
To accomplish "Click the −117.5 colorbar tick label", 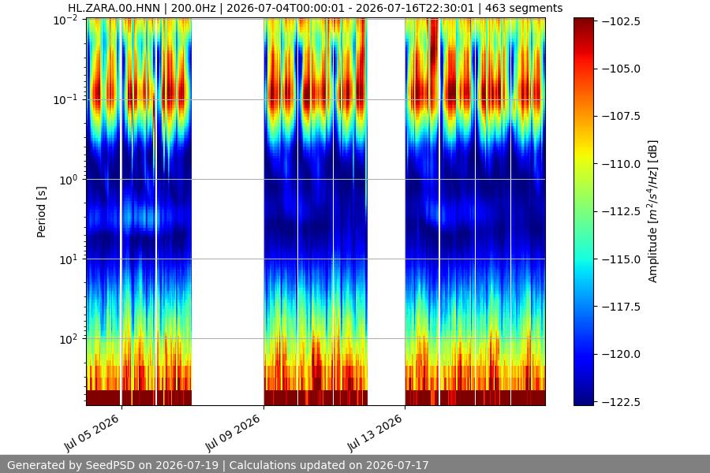I will coord(621,307).
